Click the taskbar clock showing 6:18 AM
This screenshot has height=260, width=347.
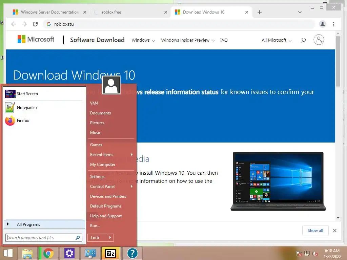[332, 254]
